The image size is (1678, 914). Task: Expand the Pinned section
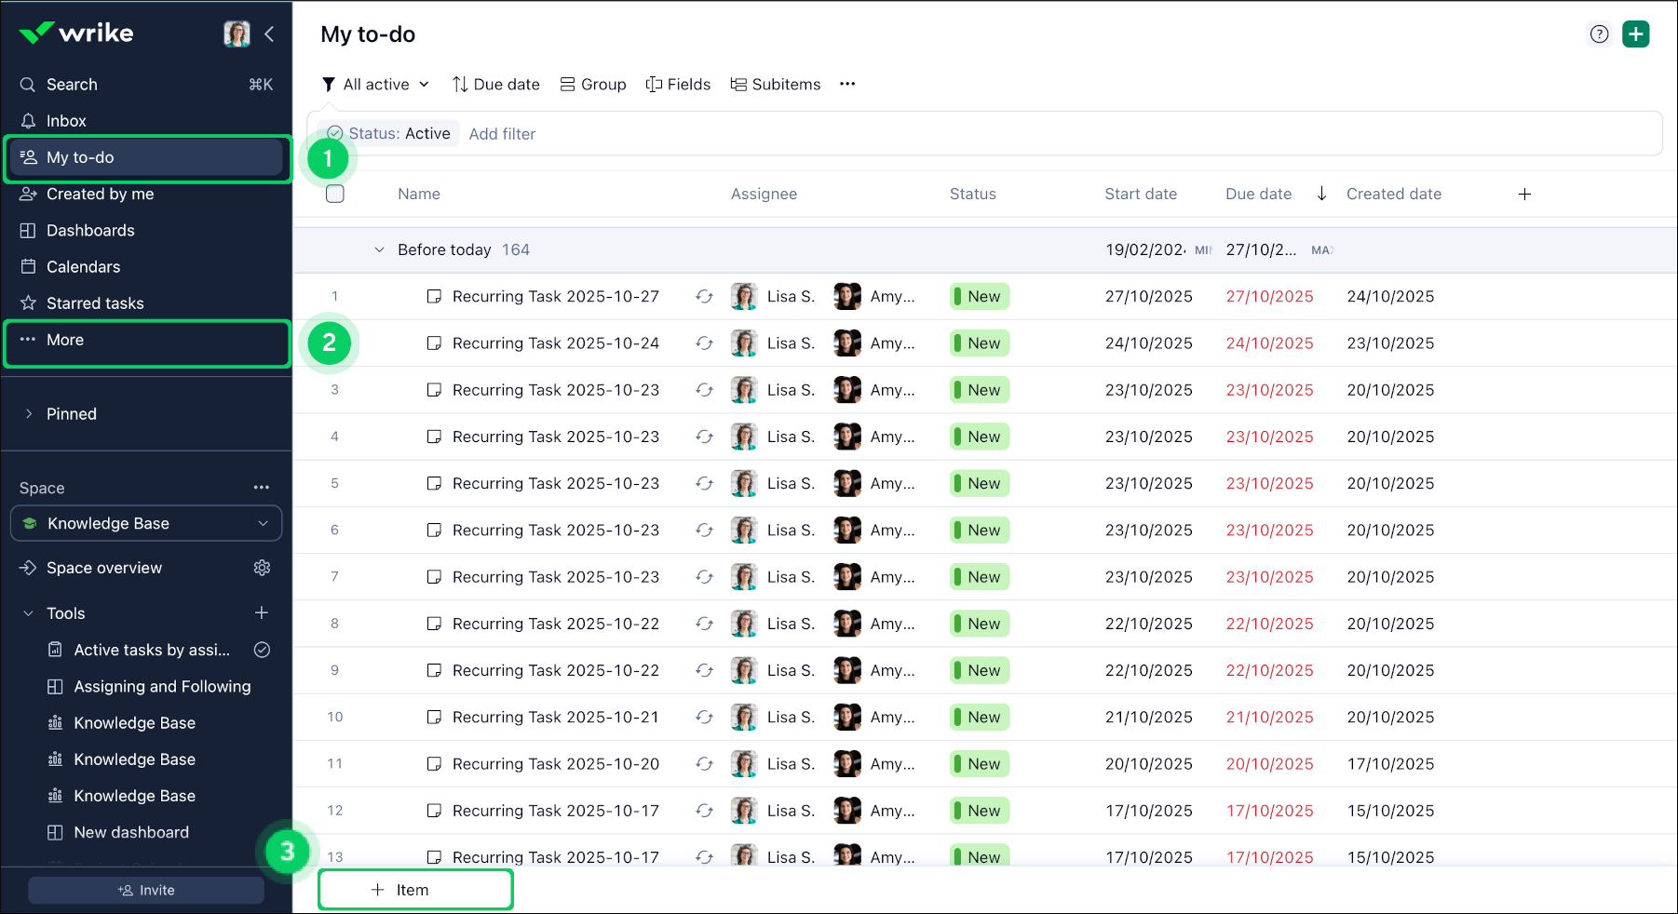(29, 414)
